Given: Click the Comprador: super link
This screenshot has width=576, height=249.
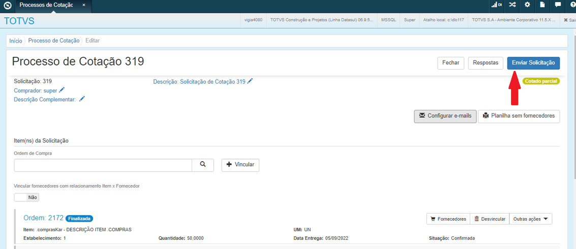Looking at the screenshot, I should pos(35,90).
